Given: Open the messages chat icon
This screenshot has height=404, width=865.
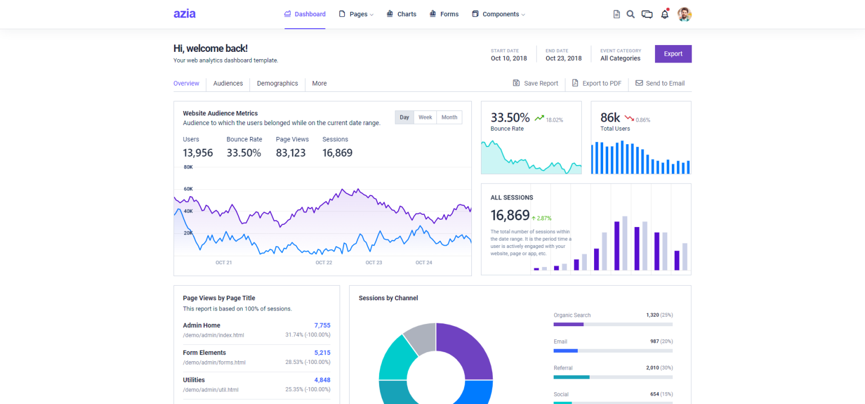Looking at the screenshot, I should [648, 14].
